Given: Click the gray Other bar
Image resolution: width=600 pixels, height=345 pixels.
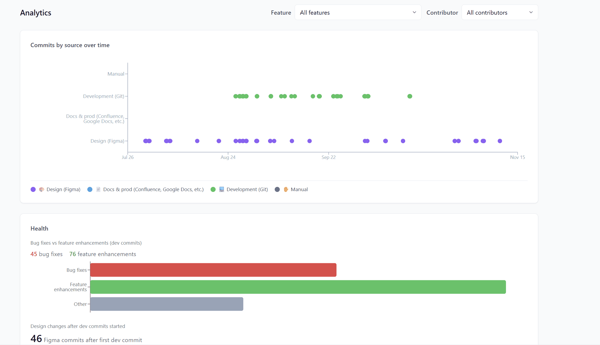Looking at the screenshot, I should (x=167, y=304).
